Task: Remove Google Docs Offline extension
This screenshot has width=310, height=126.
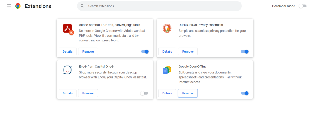Action: point(188,93)
